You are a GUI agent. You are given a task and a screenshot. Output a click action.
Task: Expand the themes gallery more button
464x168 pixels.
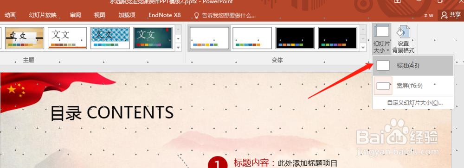coord(178,47)
